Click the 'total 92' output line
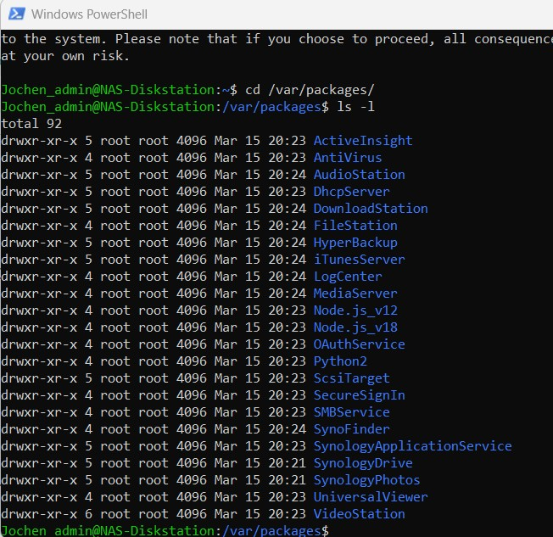Image resolution: width=553 pixels, height=537 pixels. coord(31,124)
